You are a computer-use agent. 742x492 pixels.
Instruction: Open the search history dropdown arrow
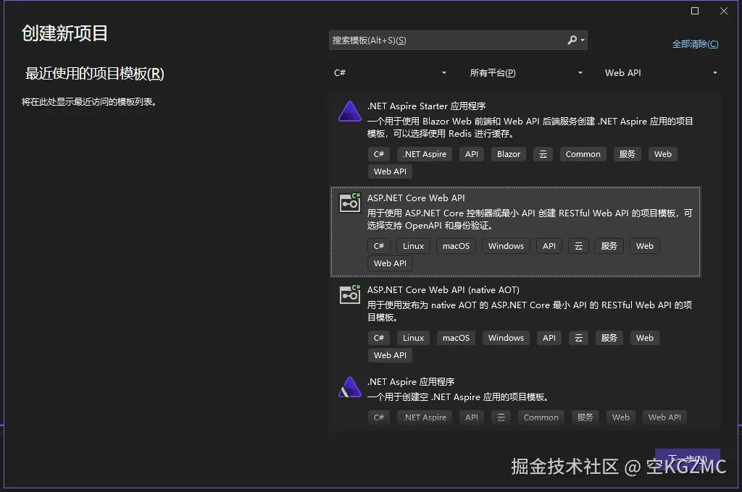tap(580, 40)
